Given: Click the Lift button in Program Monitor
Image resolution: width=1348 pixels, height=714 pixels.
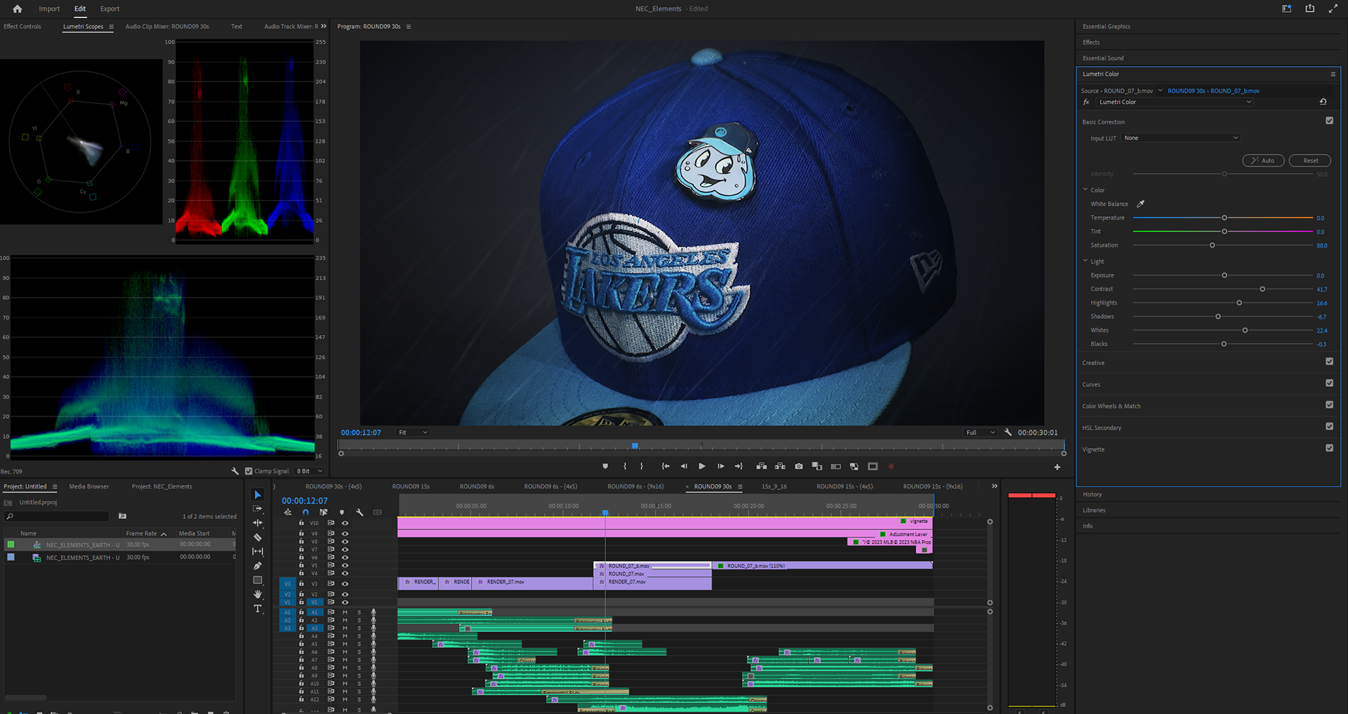Looking at the screenshot, I should (x=761, y=466).
